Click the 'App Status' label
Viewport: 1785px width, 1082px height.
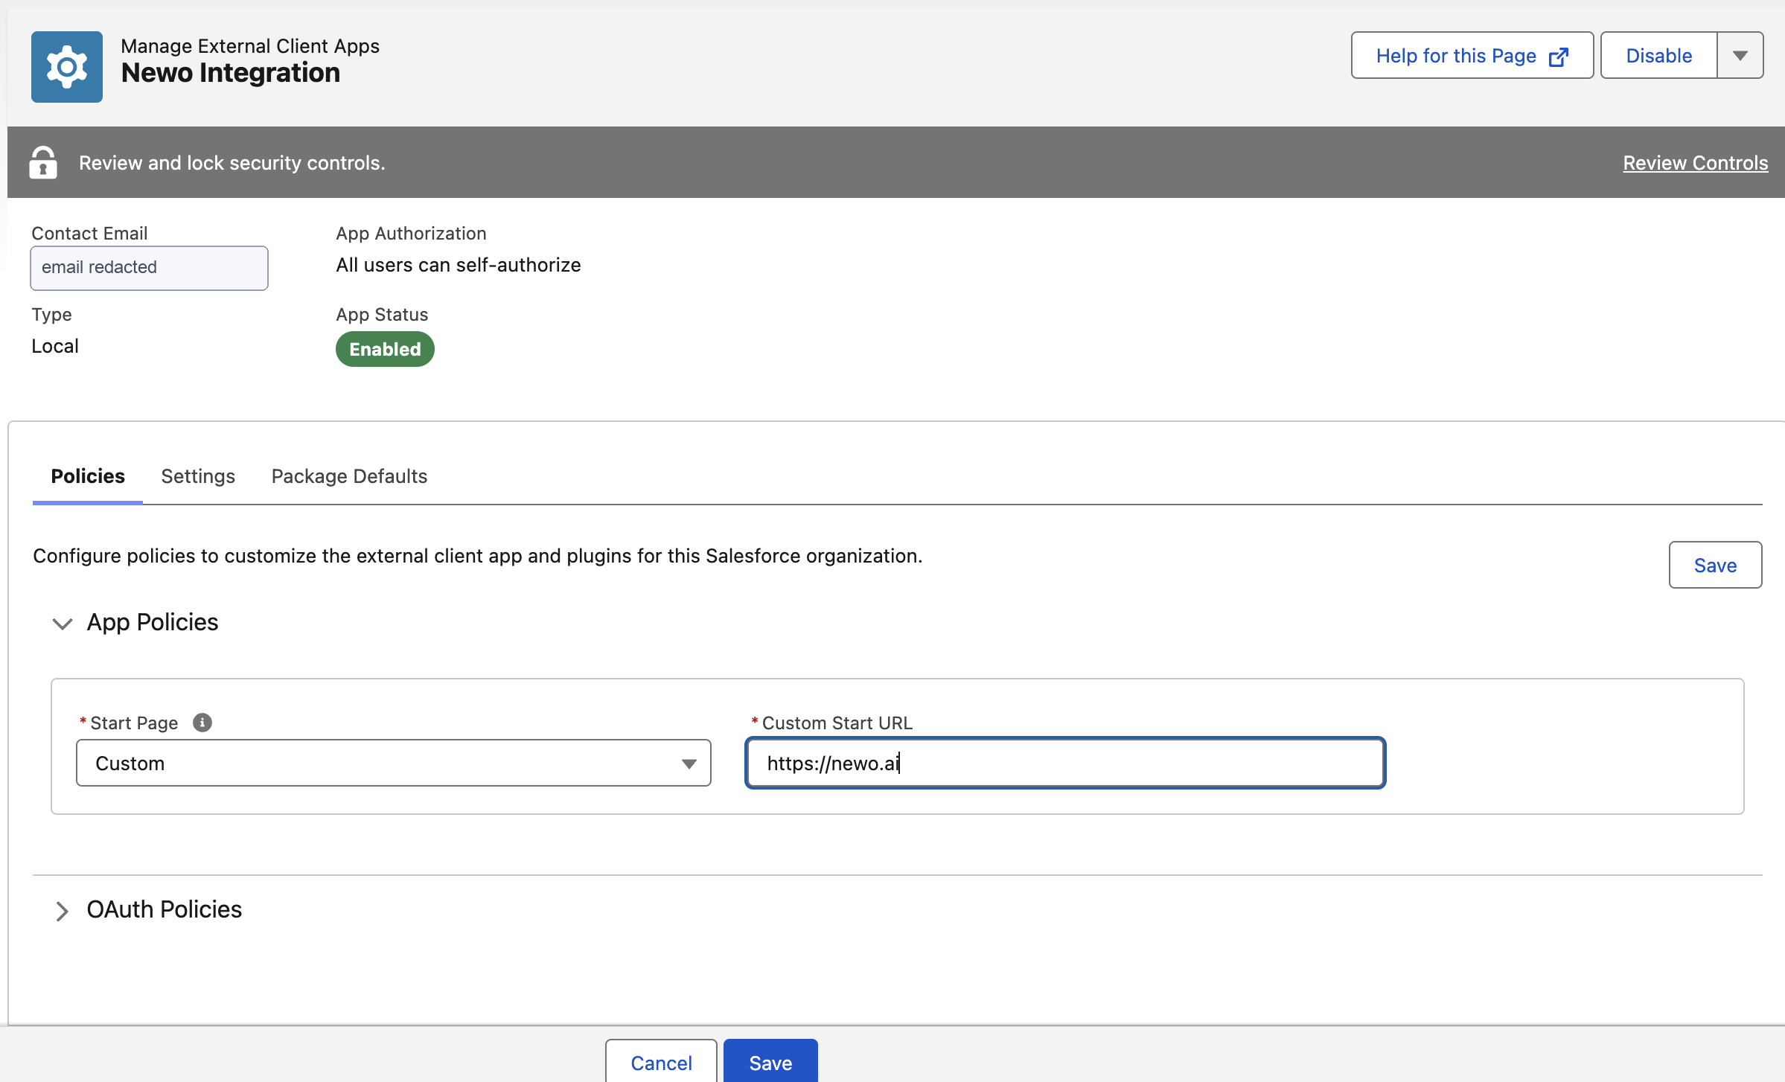point(382,314)
